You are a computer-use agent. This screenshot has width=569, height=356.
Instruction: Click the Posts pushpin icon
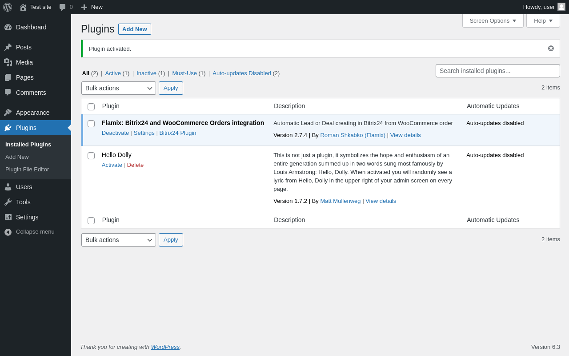tap(8, 47)
